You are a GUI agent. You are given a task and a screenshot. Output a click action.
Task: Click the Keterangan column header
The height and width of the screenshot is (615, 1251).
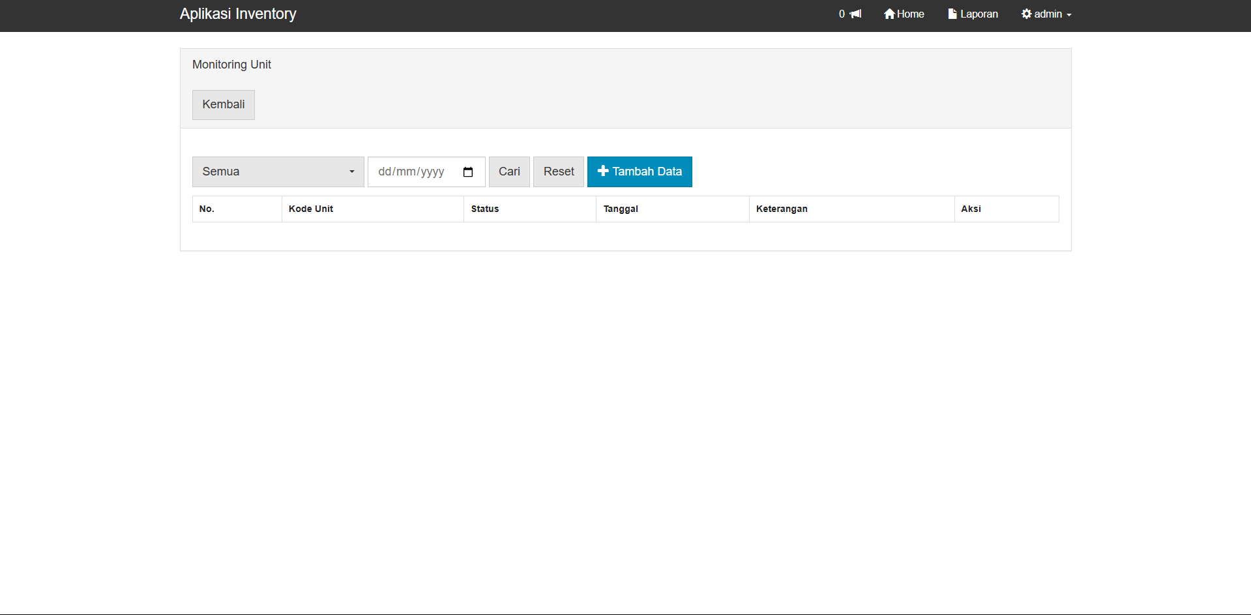click(782, 209)
